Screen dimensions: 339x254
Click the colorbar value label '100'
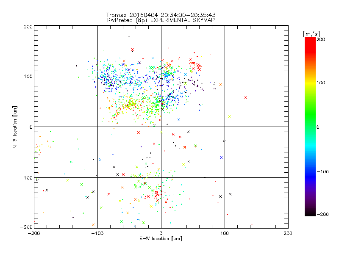[x=321, y=83]
